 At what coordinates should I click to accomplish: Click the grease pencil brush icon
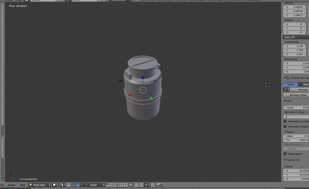click(285, 89)
